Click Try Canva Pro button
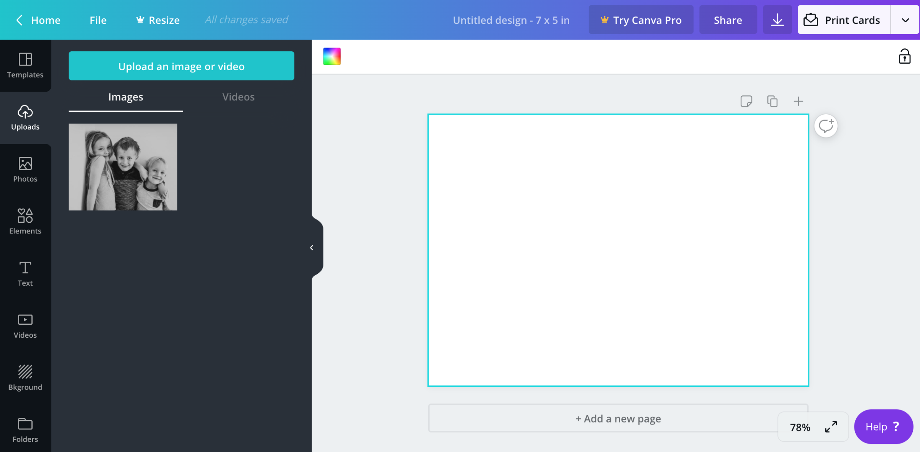 [x=641, y=20]
